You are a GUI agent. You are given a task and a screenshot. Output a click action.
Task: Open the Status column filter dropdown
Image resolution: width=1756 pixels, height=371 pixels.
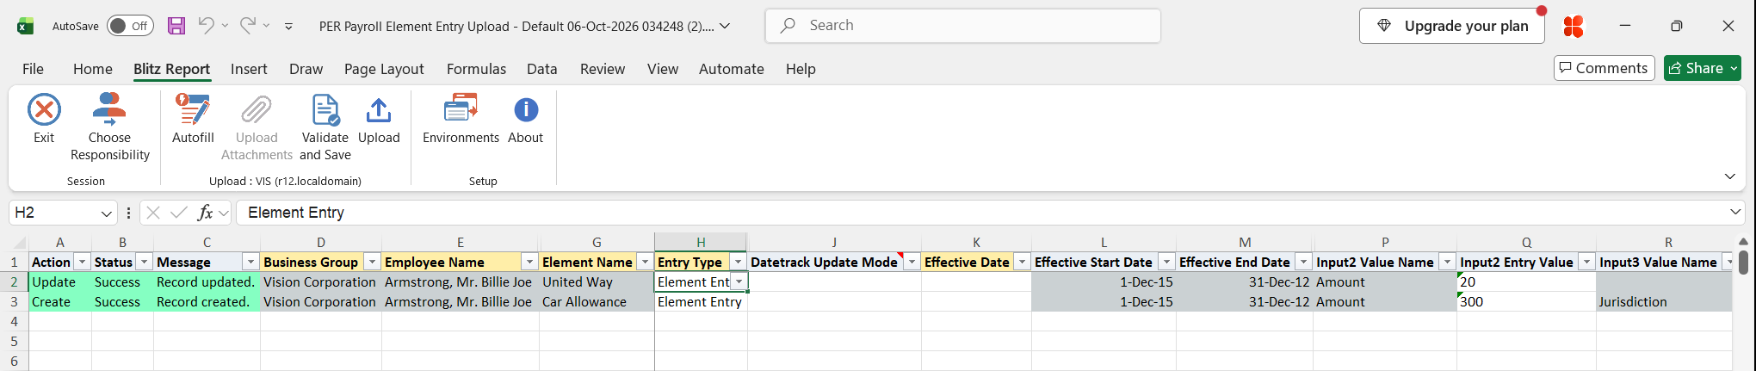point(144,262)
